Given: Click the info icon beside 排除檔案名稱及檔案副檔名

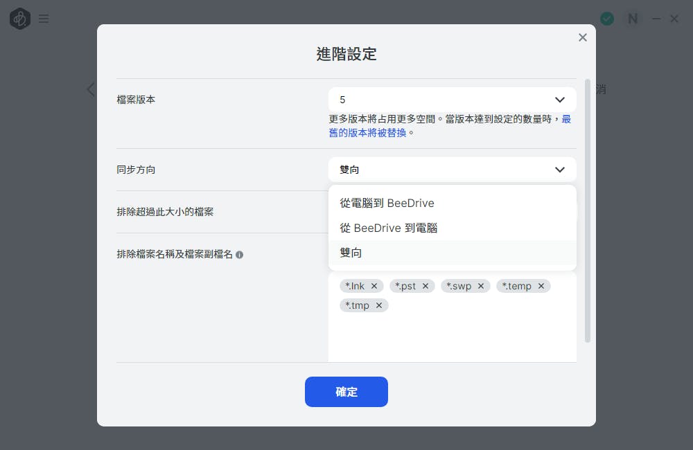Looking at the screenshot, I should point(239,255).
